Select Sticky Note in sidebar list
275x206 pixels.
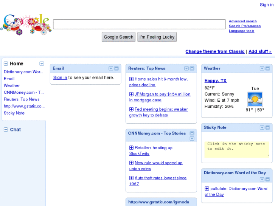(x=14, y=113)
